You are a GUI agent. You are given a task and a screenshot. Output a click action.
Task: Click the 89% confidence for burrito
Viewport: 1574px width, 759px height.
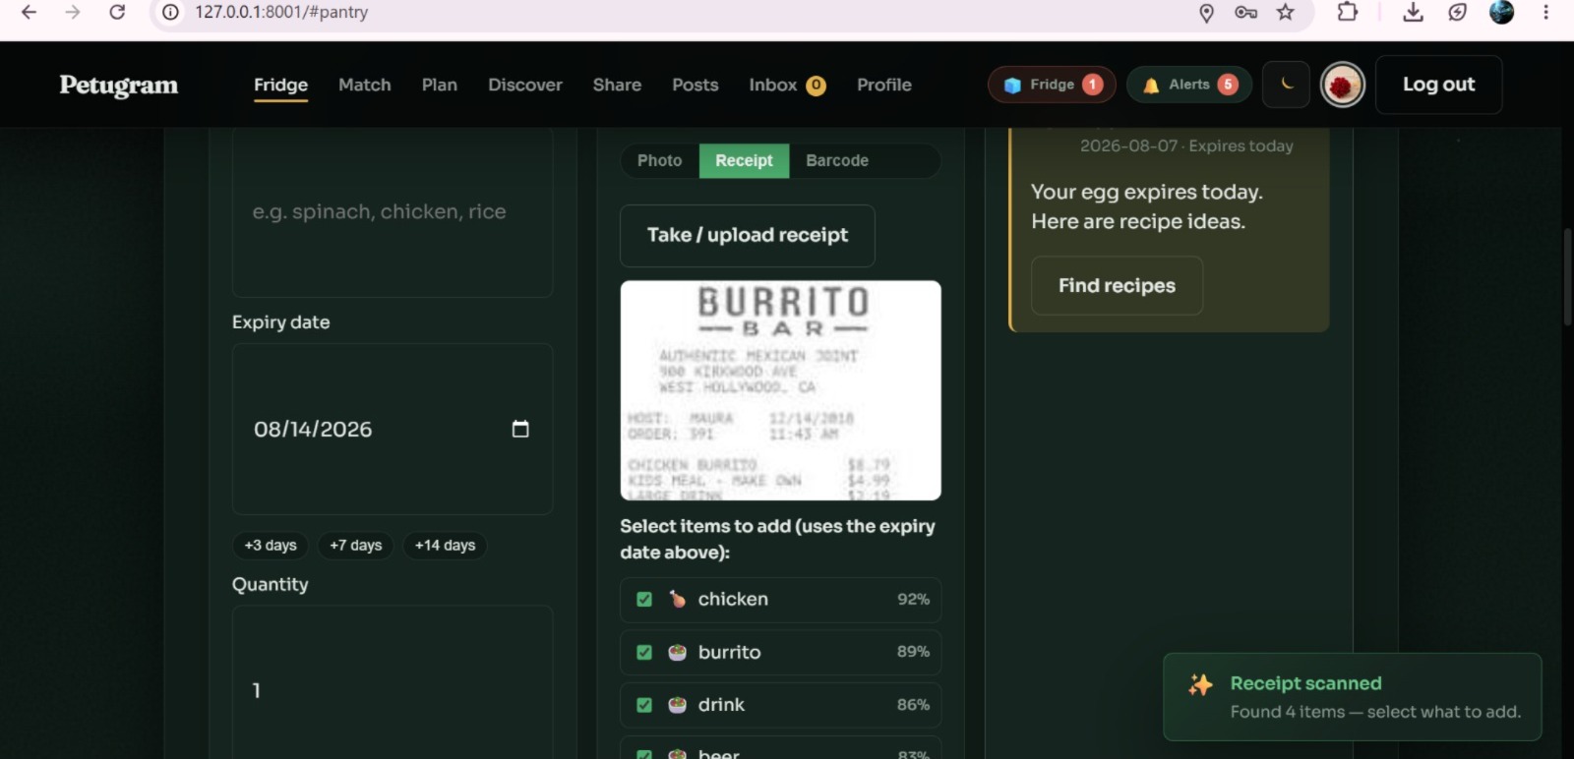point(913,652)
